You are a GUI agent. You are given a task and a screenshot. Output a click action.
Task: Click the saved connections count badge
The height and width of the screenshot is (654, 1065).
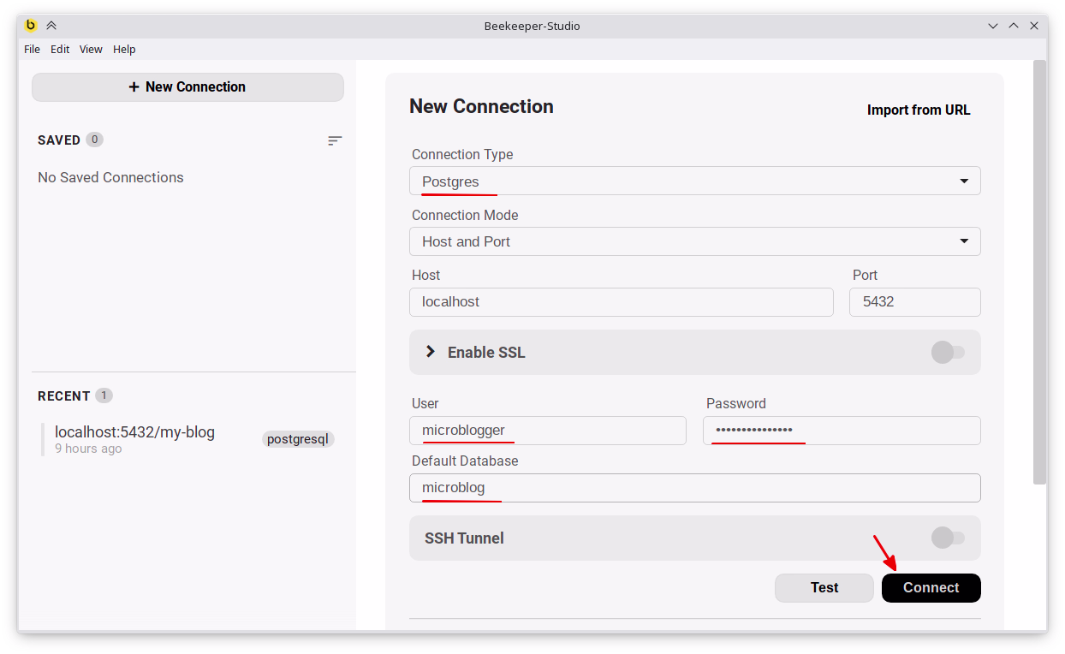pos(94,139)
